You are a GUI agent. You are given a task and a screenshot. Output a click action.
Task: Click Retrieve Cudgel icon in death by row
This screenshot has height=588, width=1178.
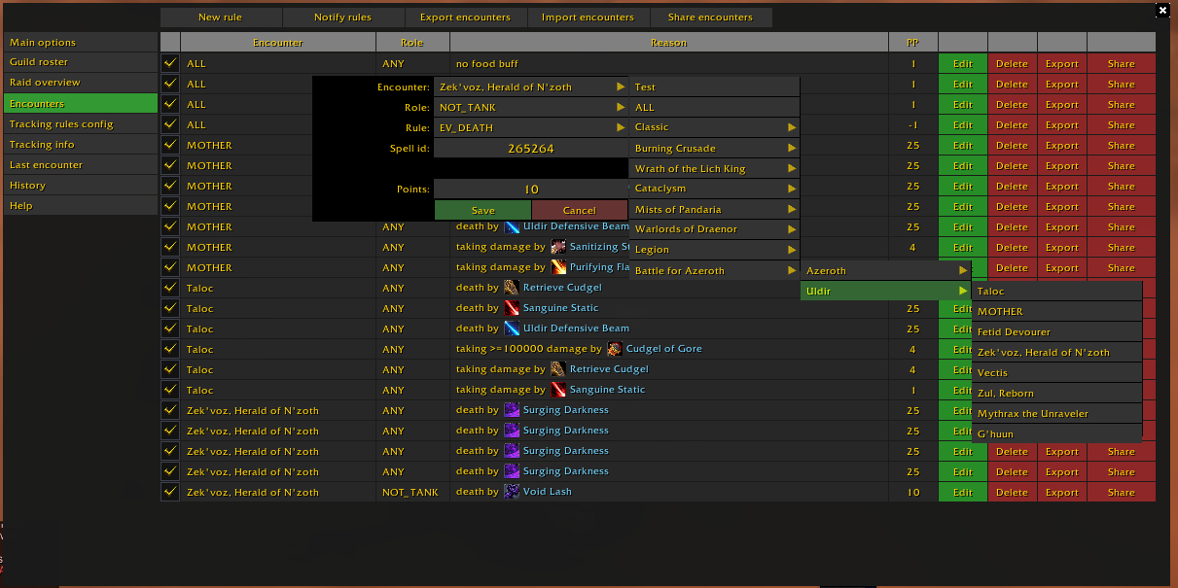[x=512, y=288]
